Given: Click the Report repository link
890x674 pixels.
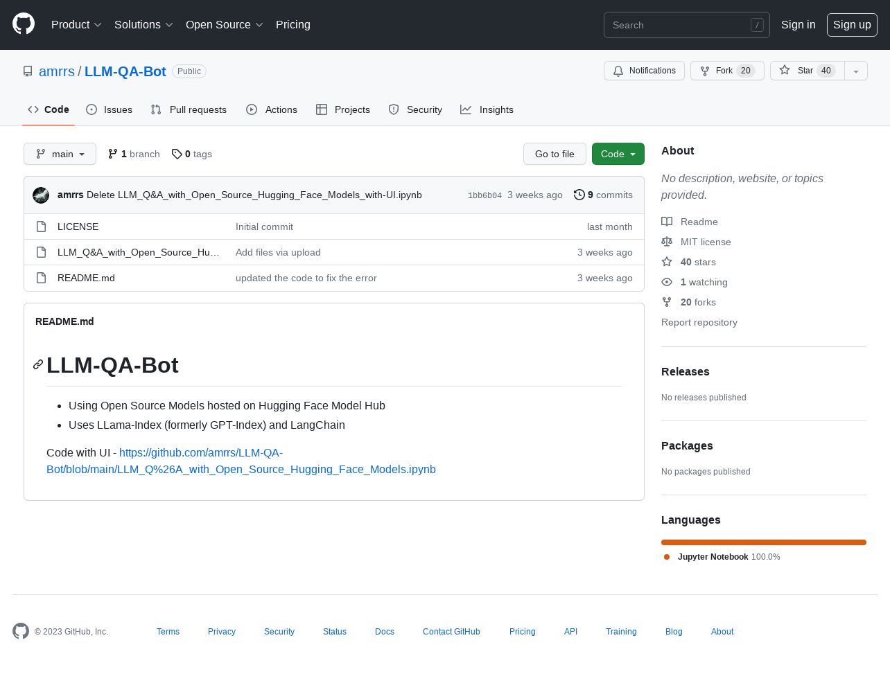Looking at the screenshot, I should (x=699, y=322).
